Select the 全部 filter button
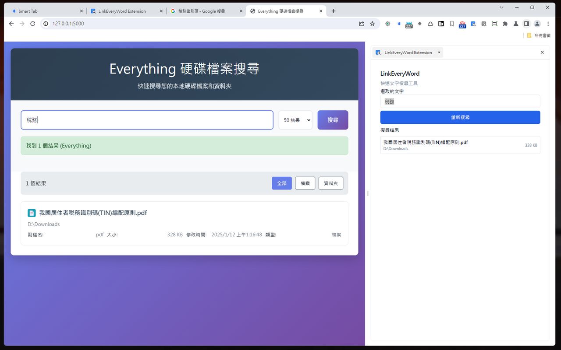 (282, 183)
